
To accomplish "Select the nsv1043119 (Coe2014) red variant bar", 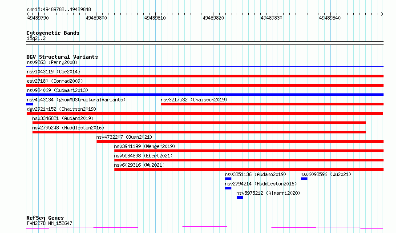I will 205,76.
